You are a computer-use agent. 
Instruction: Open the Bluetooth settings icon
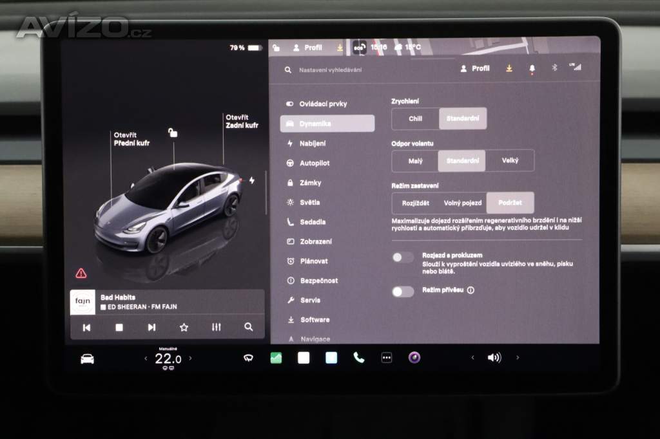pos(554,68)
